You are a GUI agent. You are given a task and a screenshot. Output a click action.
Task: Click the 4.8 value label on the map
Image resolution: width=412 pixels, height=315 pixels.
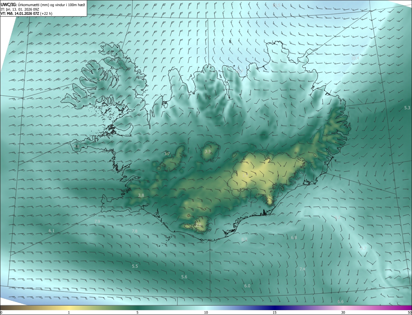click(77, 147)
